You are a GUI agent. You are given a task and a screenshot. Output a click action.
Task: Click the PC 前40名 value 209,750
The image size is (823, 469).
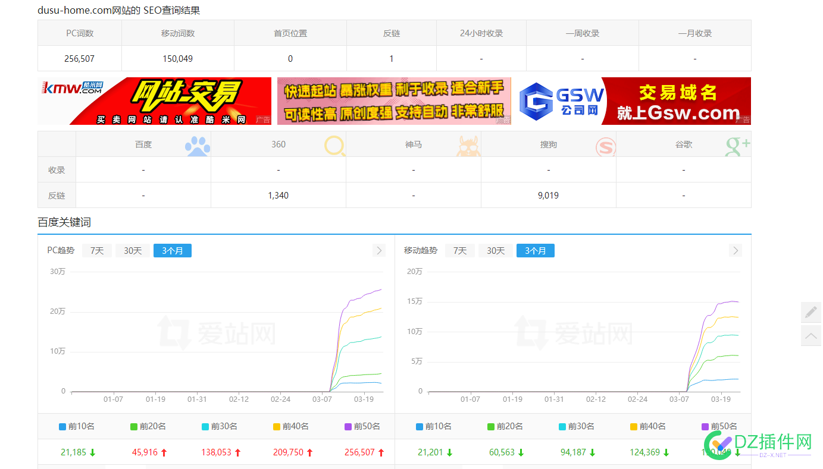pos(288,452)
